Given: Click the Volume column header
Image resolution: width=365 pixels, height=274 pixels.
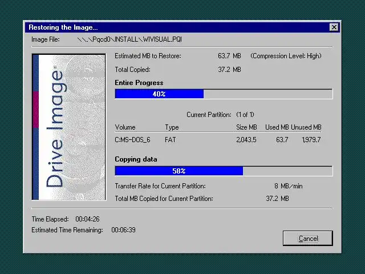Looking at the screenshot, I should [125, 127].
